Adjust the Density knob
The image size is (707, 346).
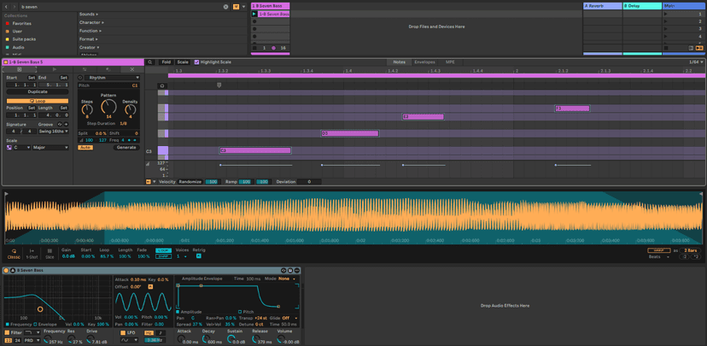tap(131, 109)
